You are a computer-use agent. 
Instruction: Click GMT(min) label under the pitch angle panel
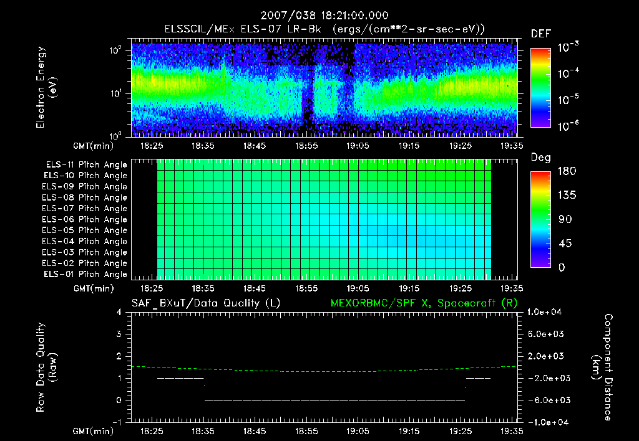coord(94,289)
